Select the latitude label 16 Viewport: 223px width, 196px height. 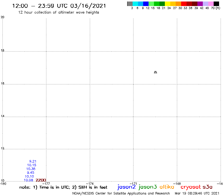click(2, 83)
